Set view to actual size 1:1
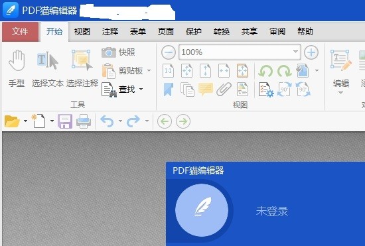The image size is (365, 246). (x=168, y=71)
